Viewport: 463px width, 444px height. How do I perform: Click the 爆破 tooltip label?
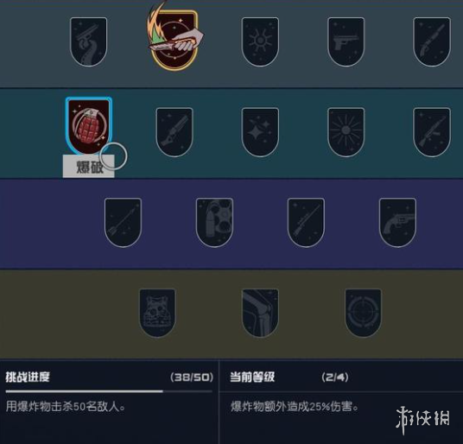pyautogui.click(x=89, y=166)
